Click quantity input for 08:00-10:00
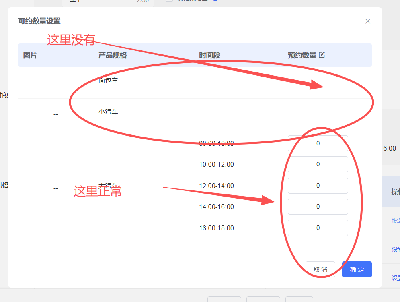Screen dimensions: 400x302 point(318,143)
